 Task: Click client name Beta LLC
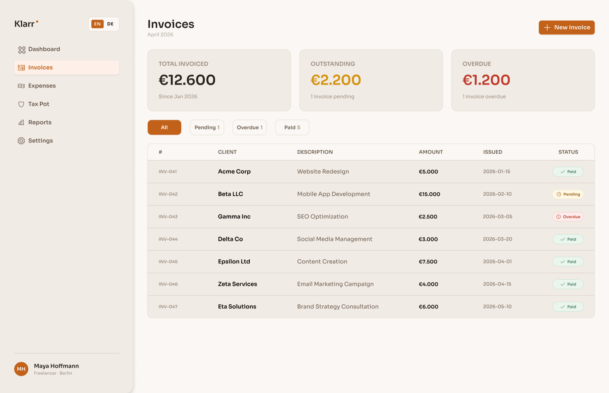pos(230,194)
